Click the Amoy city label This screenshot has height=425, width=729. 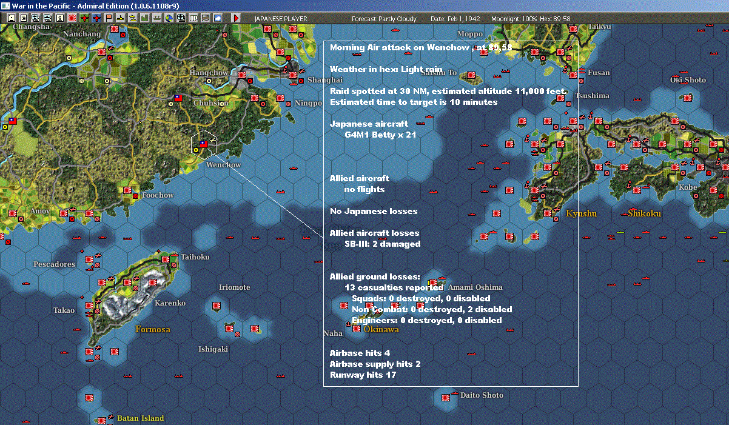pos(40,211)
